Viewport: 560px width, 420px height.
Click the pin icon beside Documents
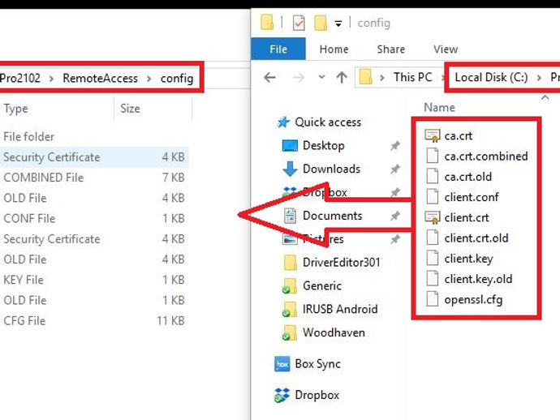pyautogui.click(x=394, y=216)
